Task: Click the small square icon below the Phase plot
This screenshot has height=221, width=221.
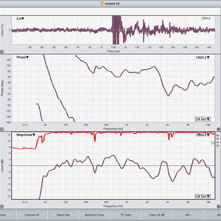Action: 2,129
